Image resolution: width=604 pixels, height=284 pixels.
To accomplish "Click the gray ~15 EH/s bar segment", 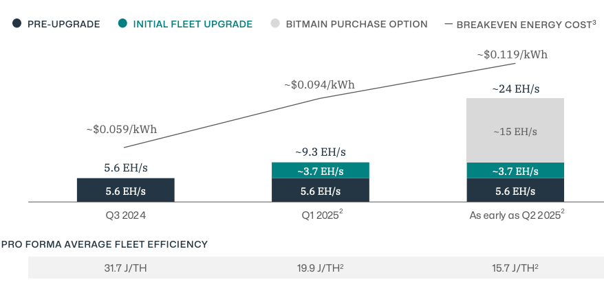I will pyautogui.click(x=515, y=130).
